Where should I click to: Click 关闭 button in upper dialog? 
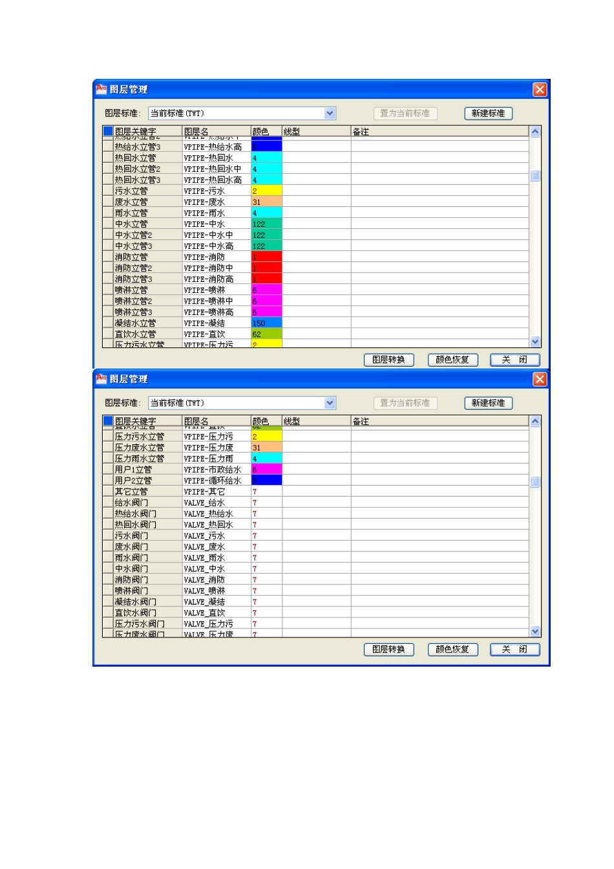[514, 359]
